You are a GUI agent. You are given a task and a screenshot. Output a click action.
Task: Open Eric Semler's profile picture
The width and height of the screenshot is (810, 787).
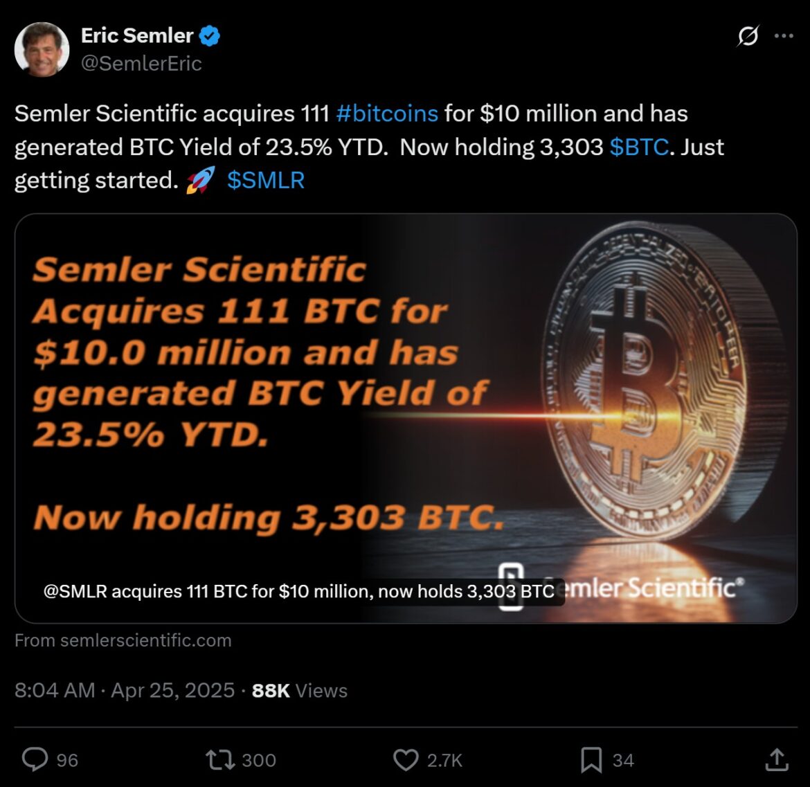coord(42,48)
